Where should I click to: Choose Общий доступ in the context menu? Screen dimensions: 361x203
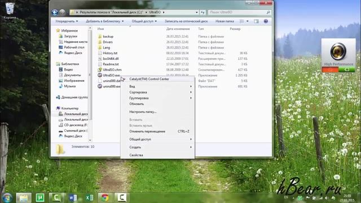pyautogui.click(x=158, y=139)
